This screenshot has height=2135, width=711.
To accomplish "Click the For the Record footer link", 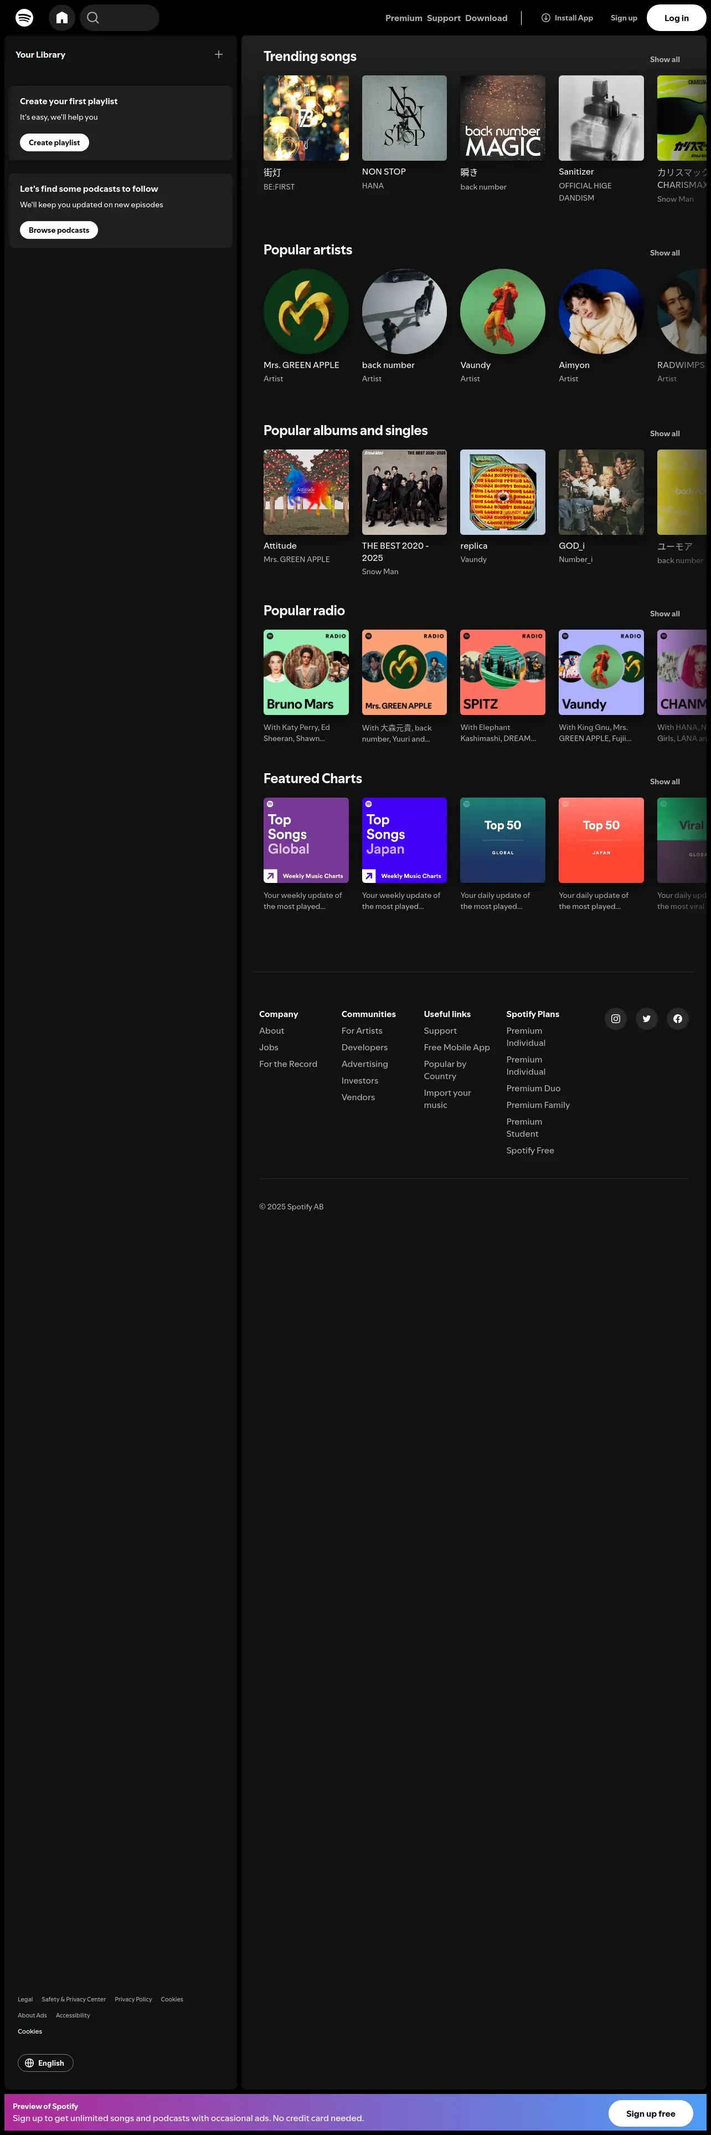I will tap(288, 1064).
